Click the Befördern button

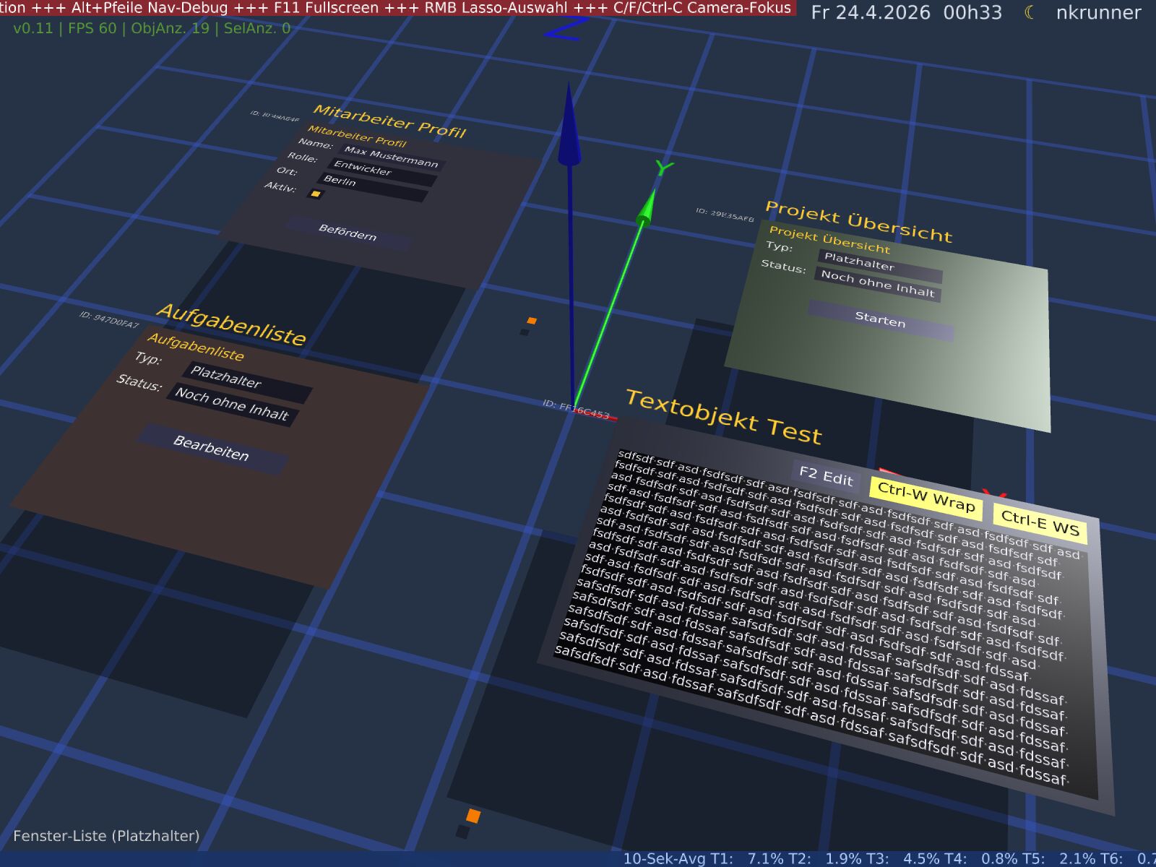[348, 232]
